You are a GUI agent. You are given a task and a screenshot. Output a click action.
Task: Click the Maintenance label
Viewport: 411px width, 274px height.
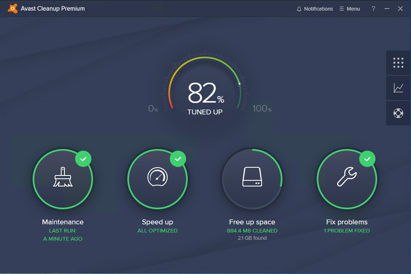62,222
